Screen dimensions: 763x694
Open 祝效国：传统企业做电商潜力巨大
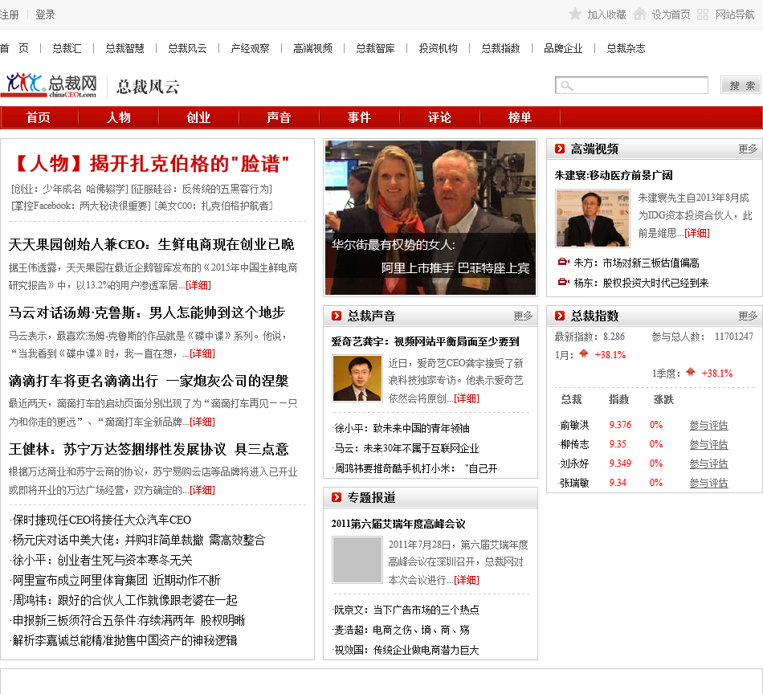[406, 650]
